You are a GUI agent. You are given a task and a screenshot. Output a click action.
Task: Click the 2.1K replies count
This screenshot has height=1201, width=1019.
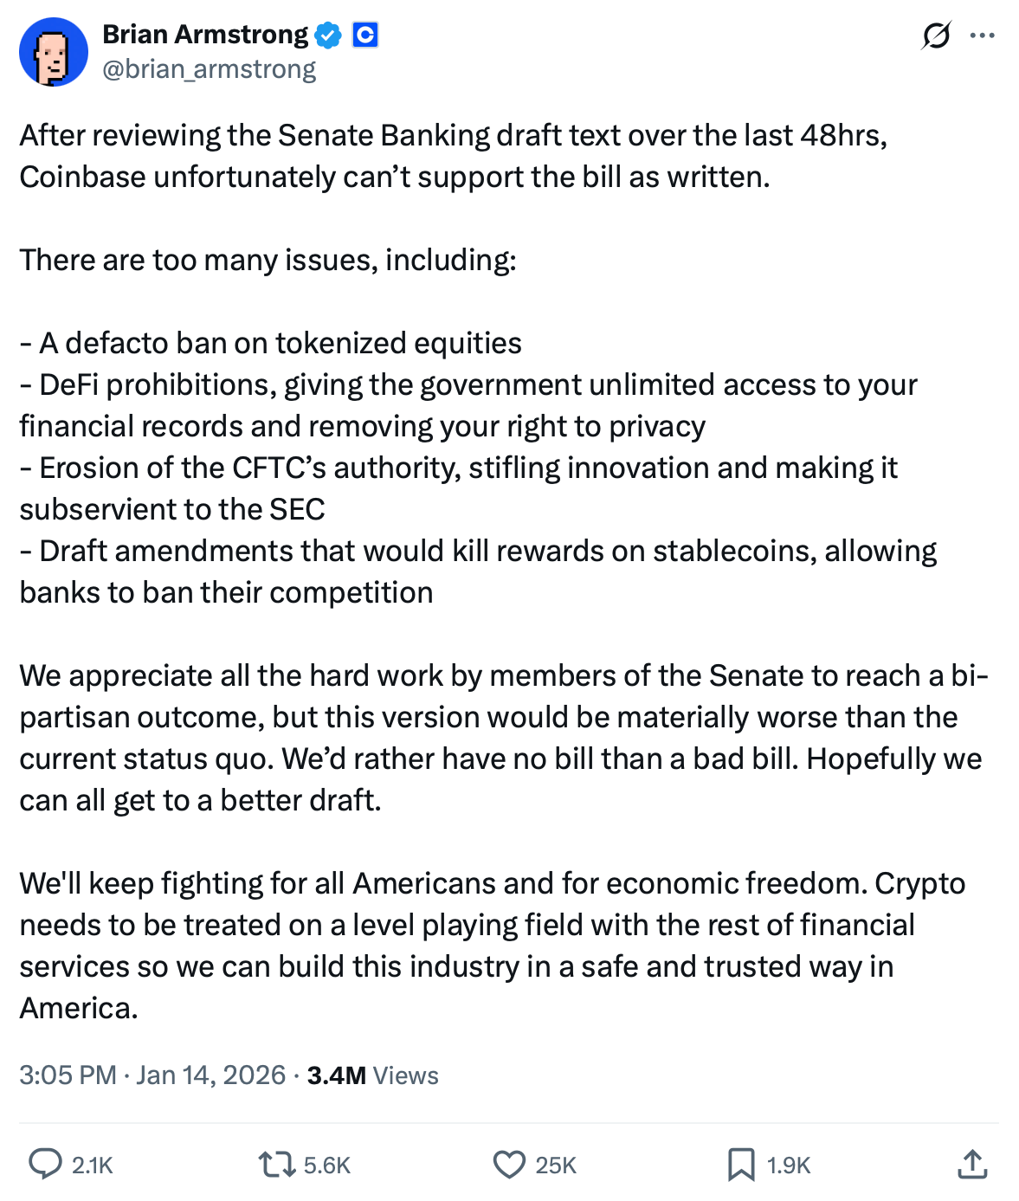93,1165
